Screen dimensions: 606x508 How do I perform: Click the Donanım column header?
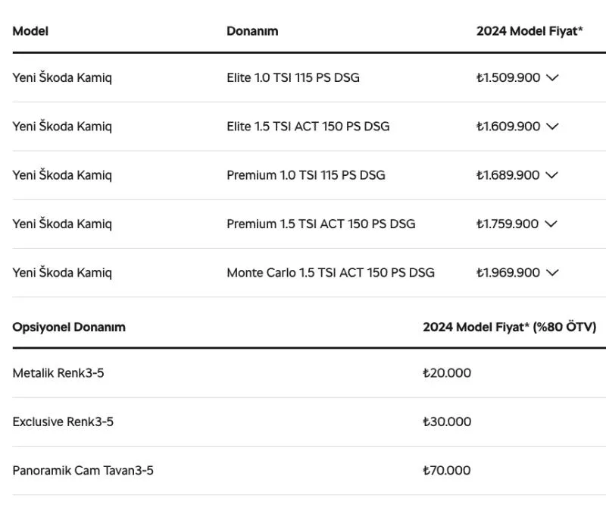coord(252,31)
